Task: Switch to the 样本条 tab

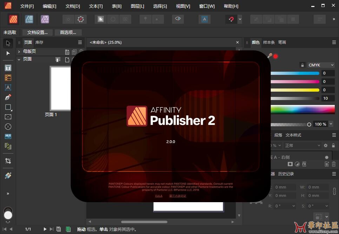Action: 269,42
